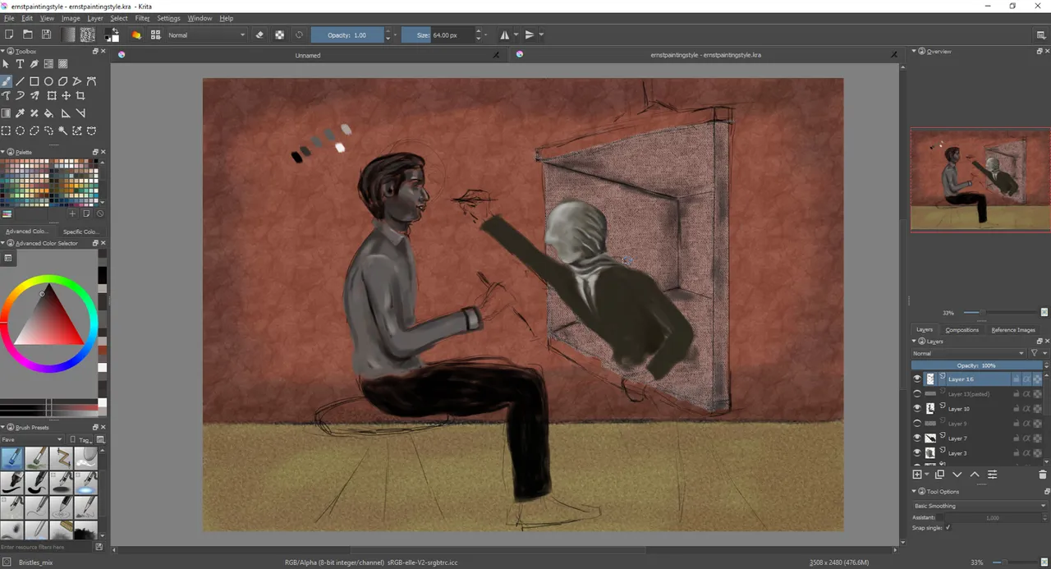
Task: Delete the layer with trash icon
Action: [x=1043, y=475]
